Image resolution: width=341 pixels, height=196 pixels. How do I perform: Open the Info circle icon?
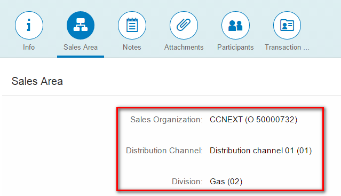pos(29,25)
